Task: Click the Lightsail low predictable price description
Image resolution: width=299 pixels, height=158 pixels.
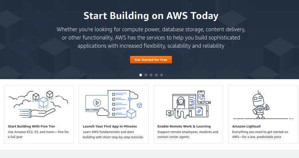Action: pyautogui.click(x=260, y=134)
